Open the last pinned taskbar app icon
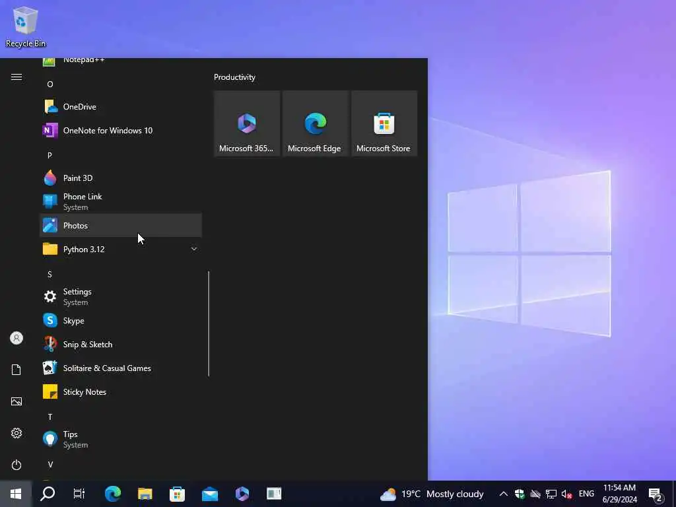This screenshot has width=676, height=507. 274,494
